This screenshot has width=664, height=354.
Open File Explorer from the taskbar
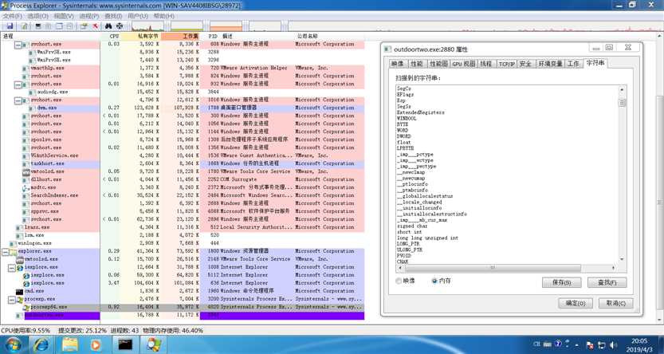70,344
